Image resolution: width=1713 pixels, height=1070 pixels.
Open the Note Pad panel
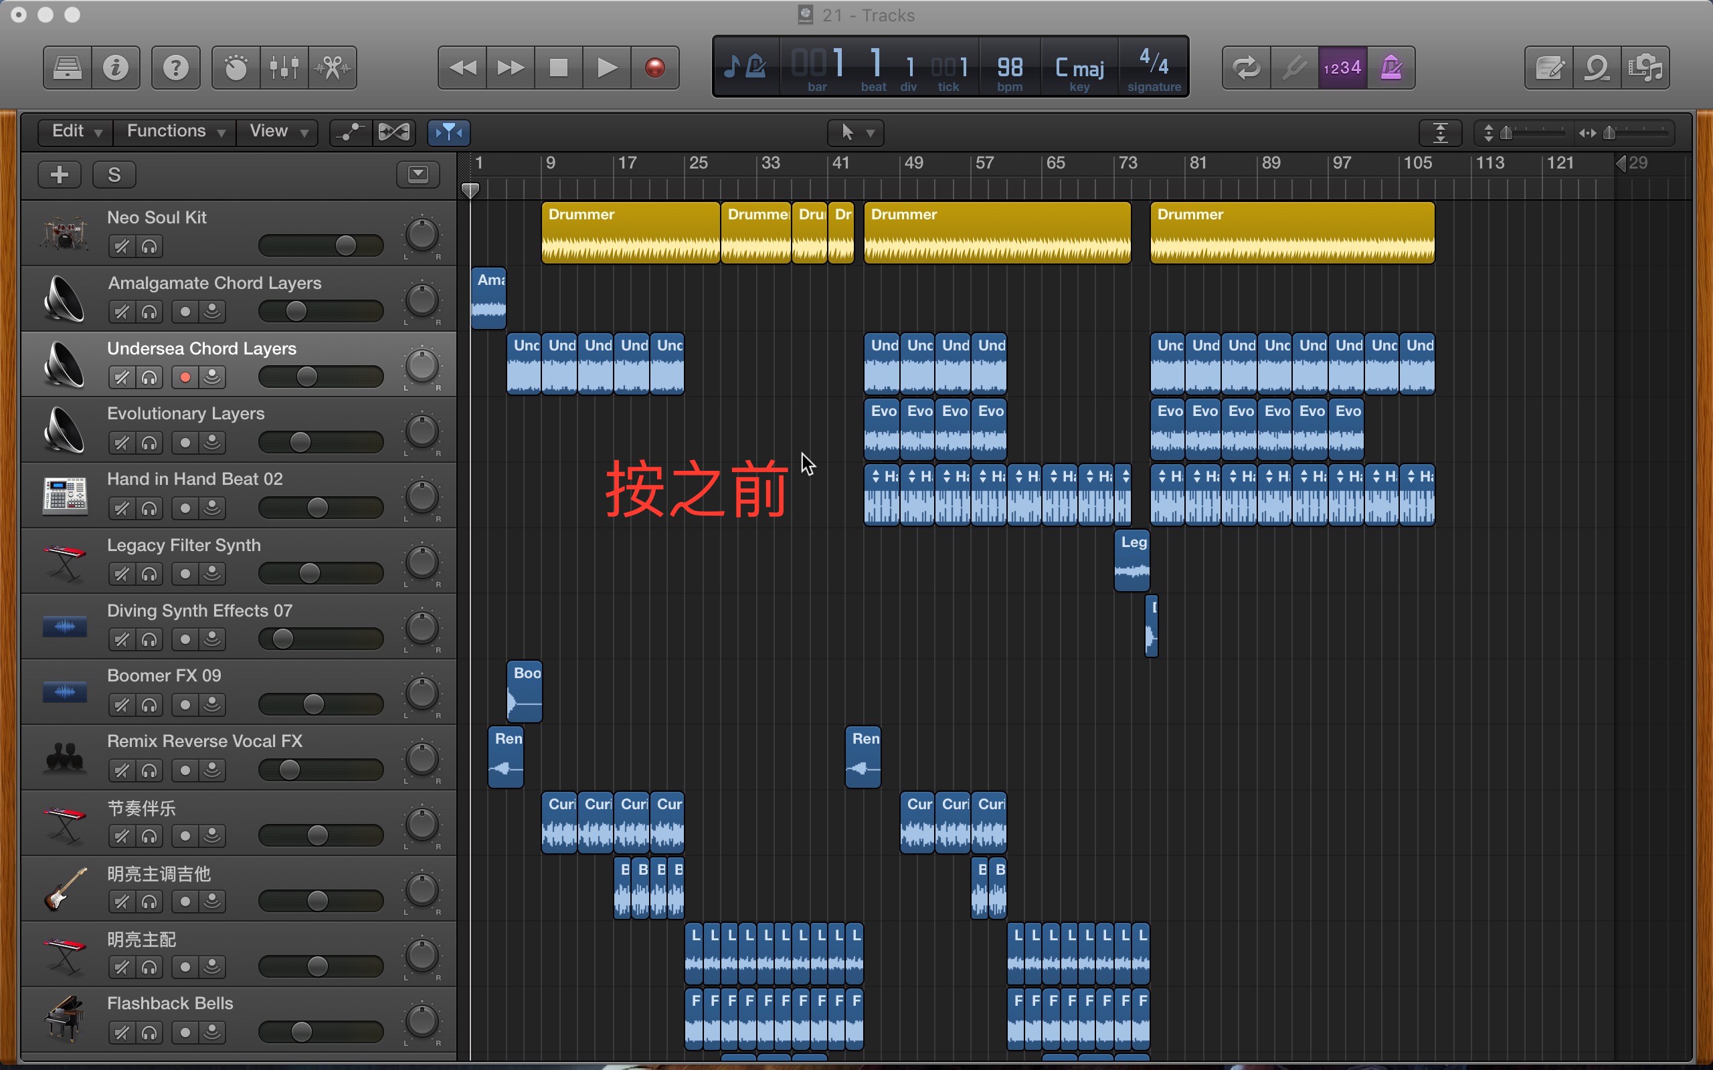click(1549, 68)
